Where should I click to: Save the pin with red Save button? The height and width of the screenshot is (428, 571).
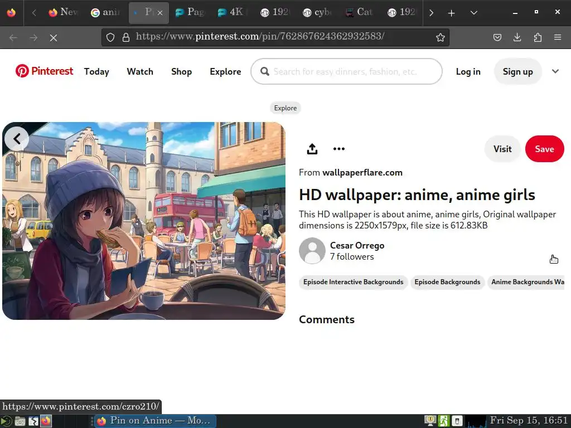click(x=544, y=149)
